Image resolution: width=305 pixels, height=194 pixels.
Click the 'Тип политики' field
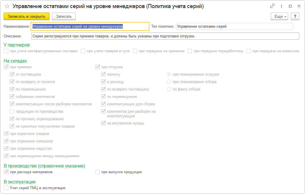pyautogui.click(x=234, y=27)
